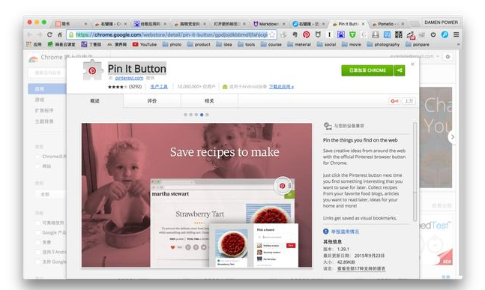The width and height of the screenshot is (485, 290).
Task: Select the Chrome应用 radio option in sidebar
Action: [x=37, y=157]
